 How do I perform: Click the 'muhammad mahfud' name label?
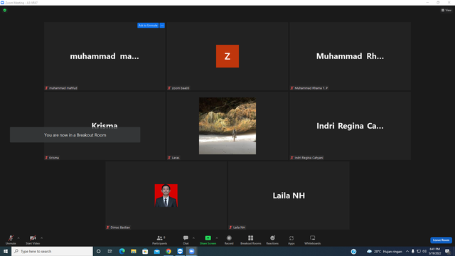click(63, 88)
